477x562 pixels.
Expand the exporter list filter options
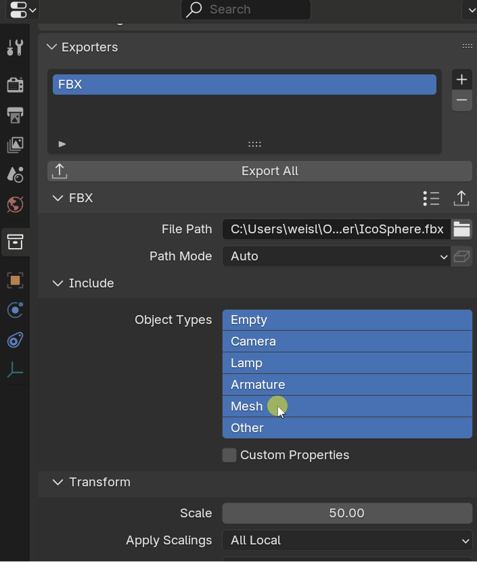[62, 144]
